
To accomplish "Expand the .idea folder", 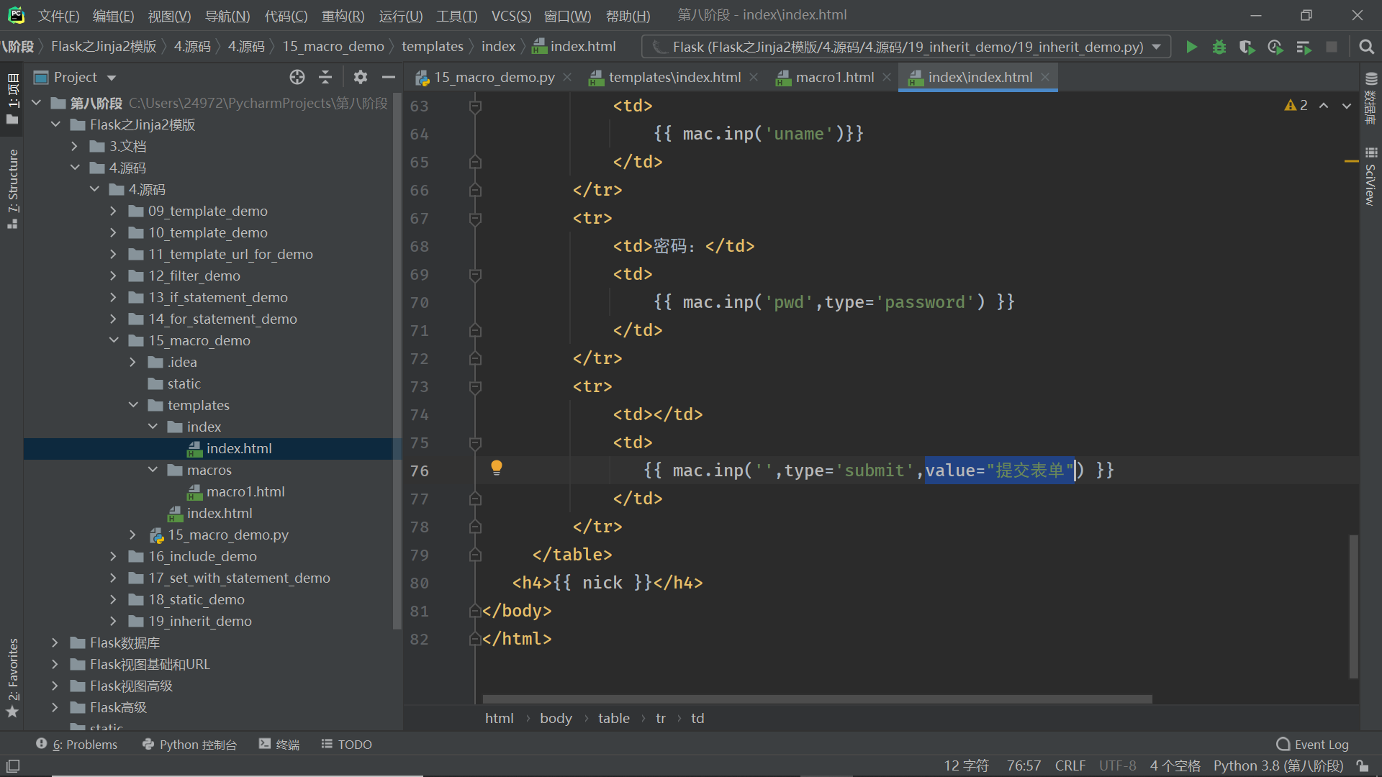I will pyautogui.click(x=133, y=362).
